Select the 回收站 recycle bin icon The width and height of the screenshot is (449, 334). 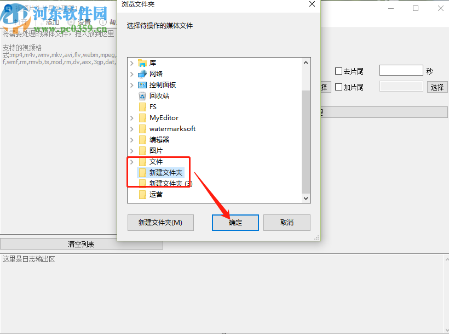[x=142, y=96]
